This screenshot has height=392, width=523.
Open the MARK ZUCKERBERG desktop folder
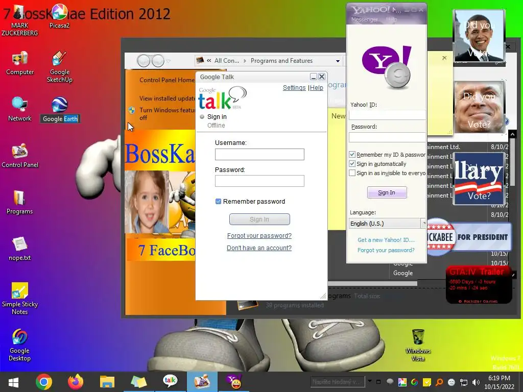[x=19, y=20]
